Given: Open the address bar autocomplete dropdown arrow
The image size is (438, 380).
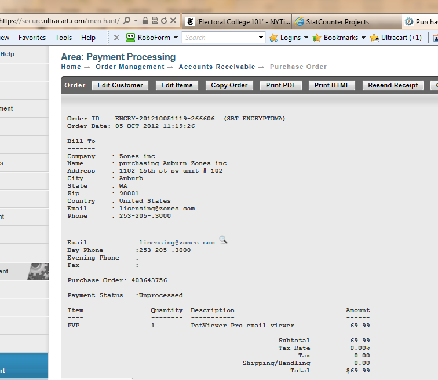Looking at the screenshot, I should coord(136,21).
